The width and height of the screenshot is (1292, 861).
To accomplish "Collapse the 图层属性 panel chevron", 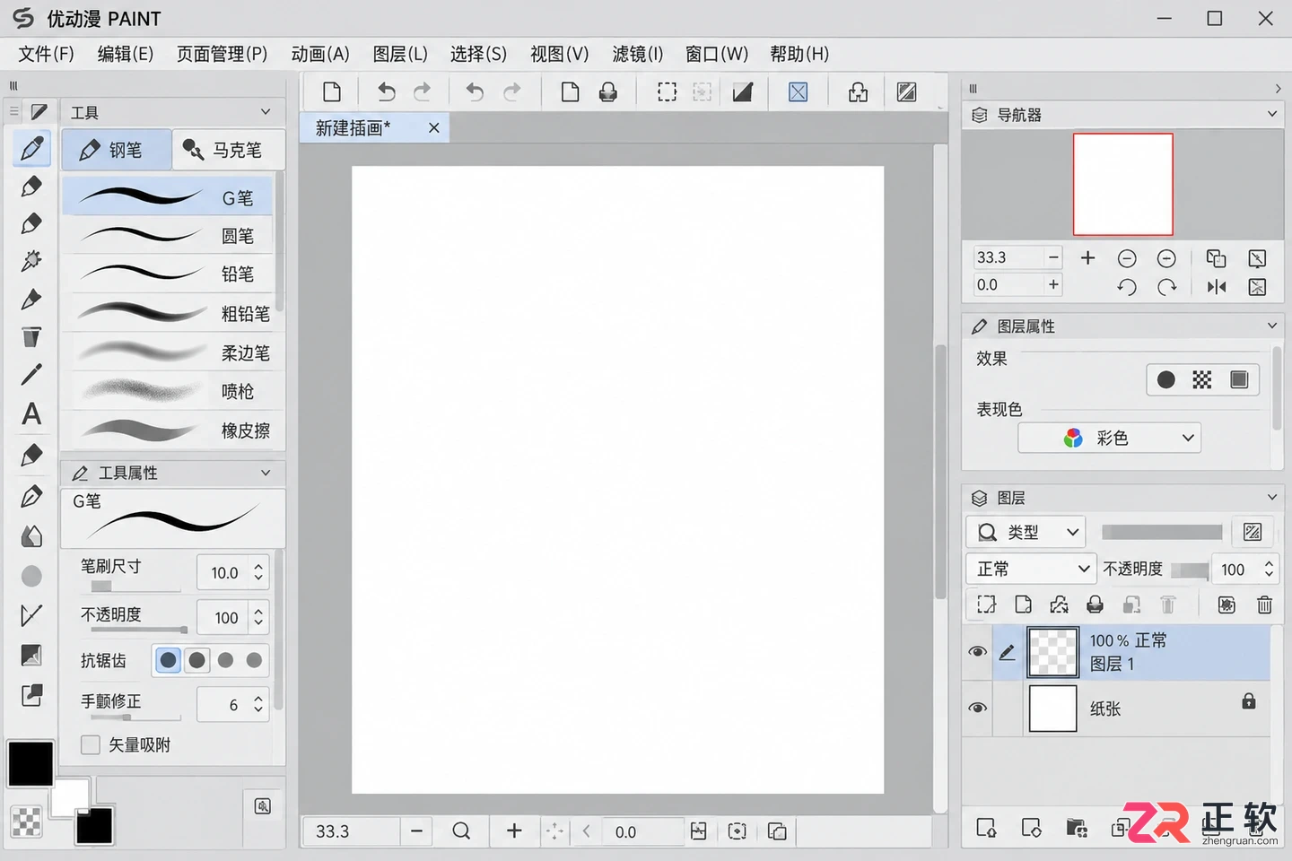I will tap(1272, 326).
